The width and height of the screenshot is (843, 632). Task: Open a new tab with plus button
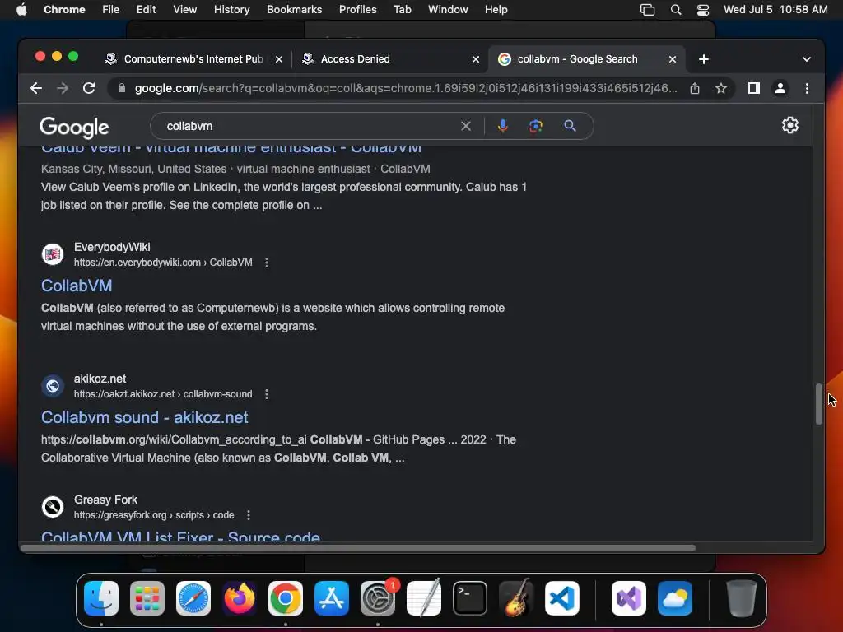pyautogui.click(x=704, y=59)
